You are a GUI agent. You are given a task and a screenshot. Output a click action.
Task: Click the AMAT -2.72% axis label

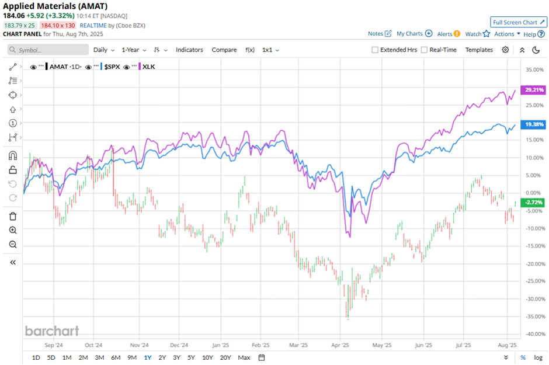533,203
